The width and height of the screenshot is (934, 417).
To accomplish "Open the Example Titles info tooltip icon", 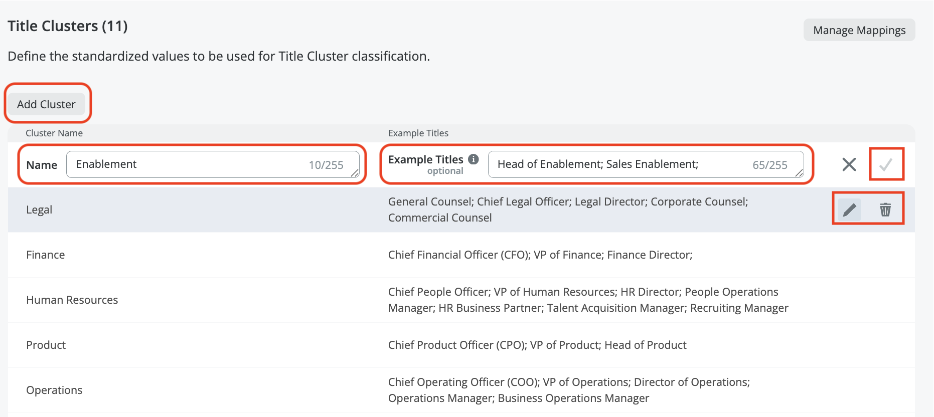I will pyautogui.click(x=473, y=159).
